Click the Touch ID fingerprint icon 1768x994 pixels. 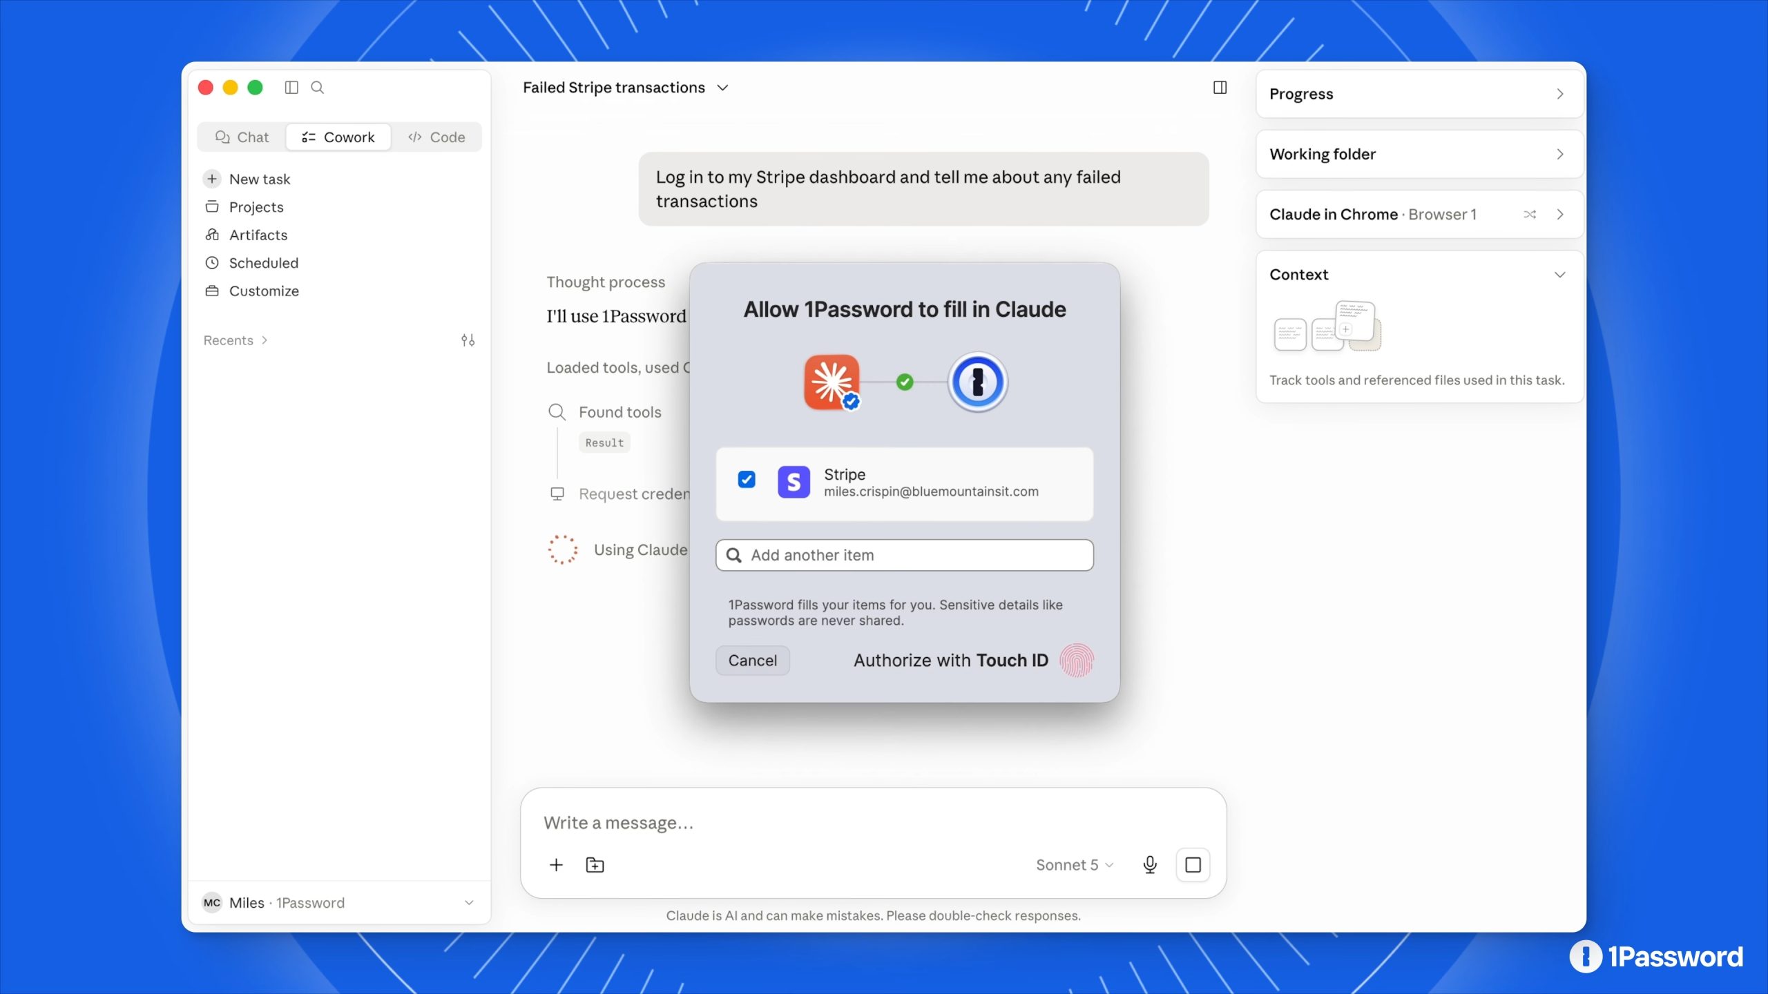pyautogui.click(x=1077, y=661)
